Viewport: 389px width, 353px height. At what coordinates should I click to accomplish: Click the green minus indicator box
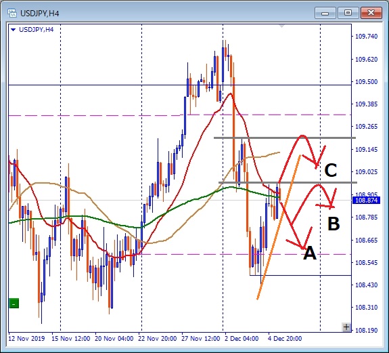(x=14, y=304)
